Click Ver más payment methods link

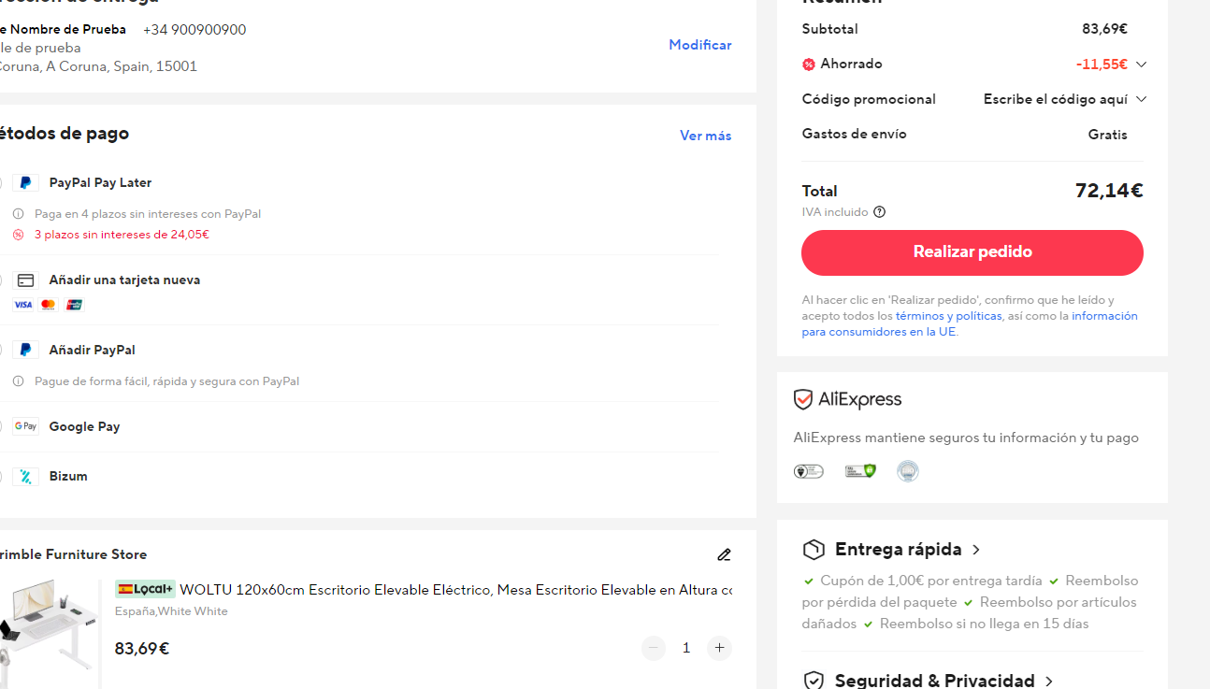tap(705, 136)
